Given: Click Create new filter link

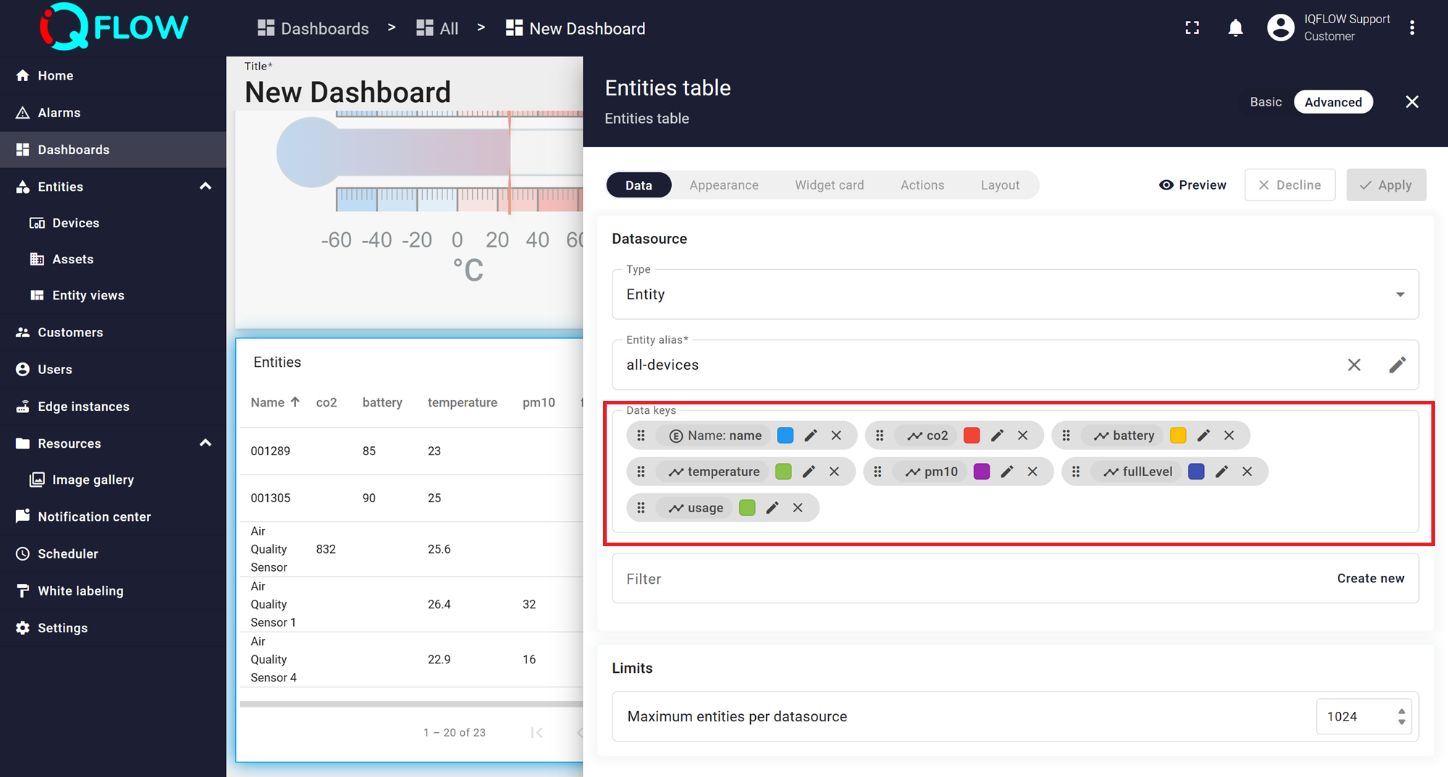Looking at the screenshot, I should tap(1370, 578).
